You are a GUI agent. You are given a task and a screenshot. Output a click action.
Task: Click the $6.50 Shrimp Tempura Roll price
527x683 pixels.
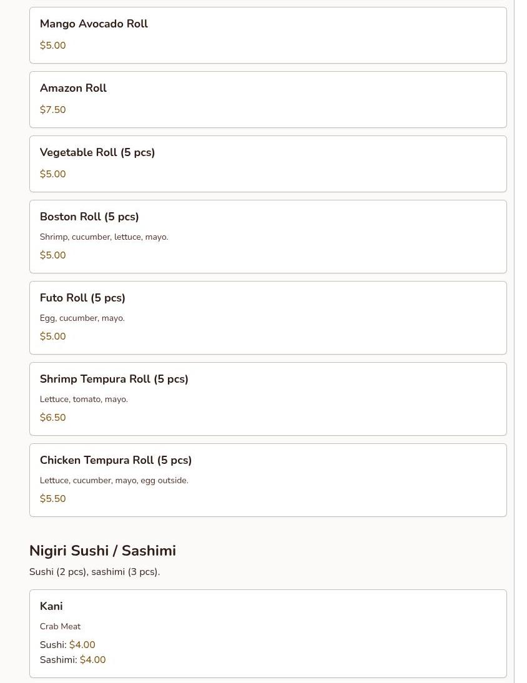[x=52, y=418]
